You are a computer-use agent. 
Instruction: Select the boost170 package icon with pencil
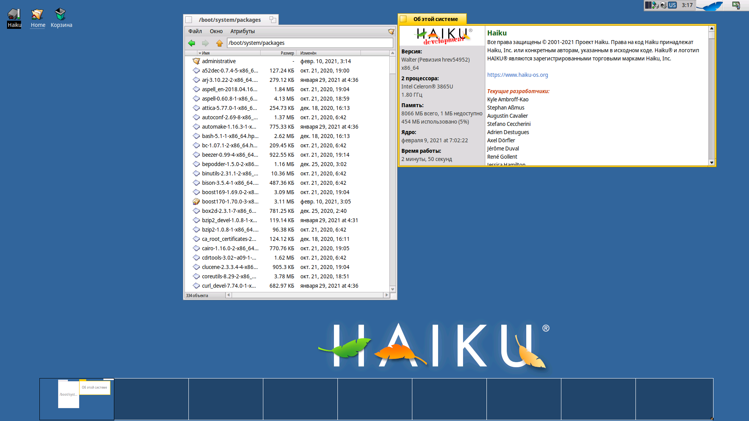(x=196, y=202)
